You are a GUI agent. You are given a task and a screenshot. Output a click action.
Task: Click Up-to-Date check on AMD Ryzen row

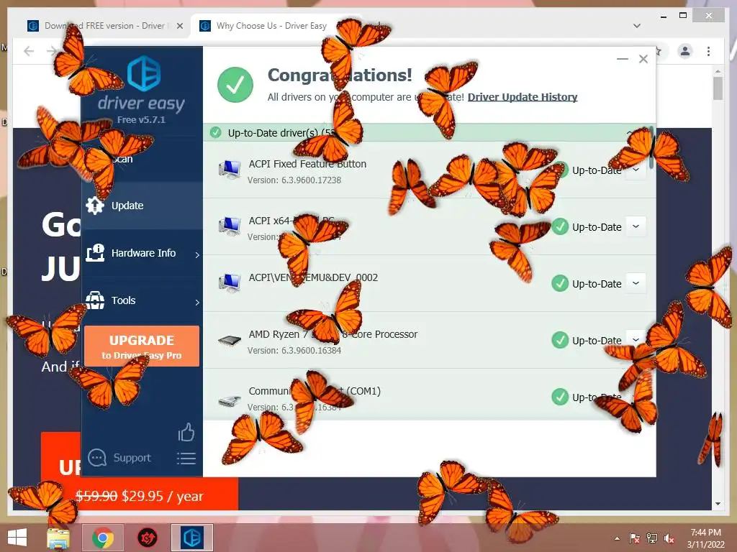(560, 340)
